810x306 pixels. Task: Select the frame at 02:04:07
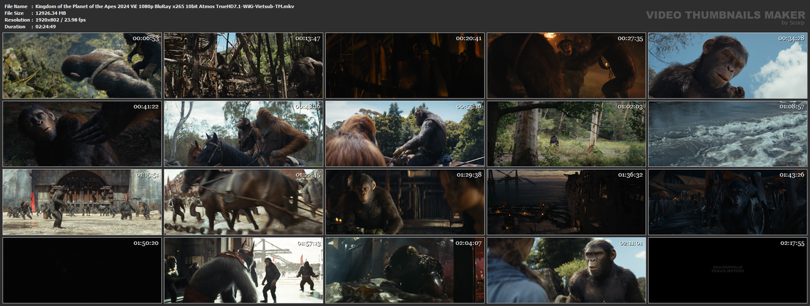click(x=405, y=270)
